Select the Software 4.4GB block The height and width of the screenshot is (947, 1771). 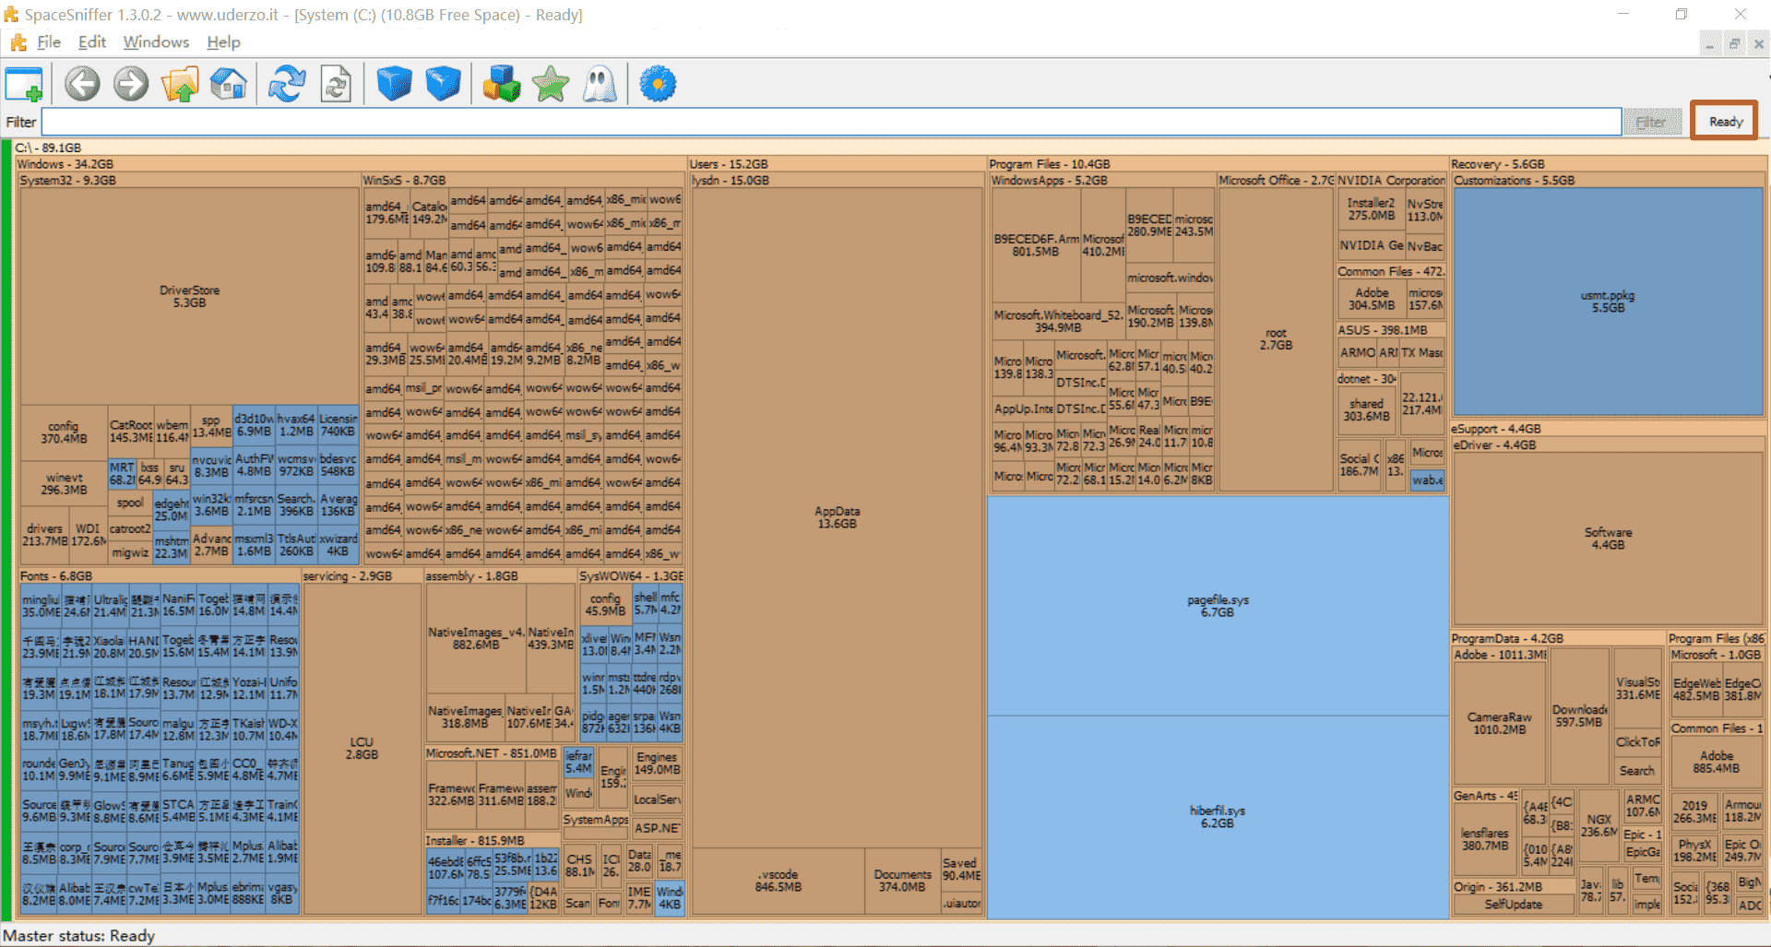[x=1608, y=539]
